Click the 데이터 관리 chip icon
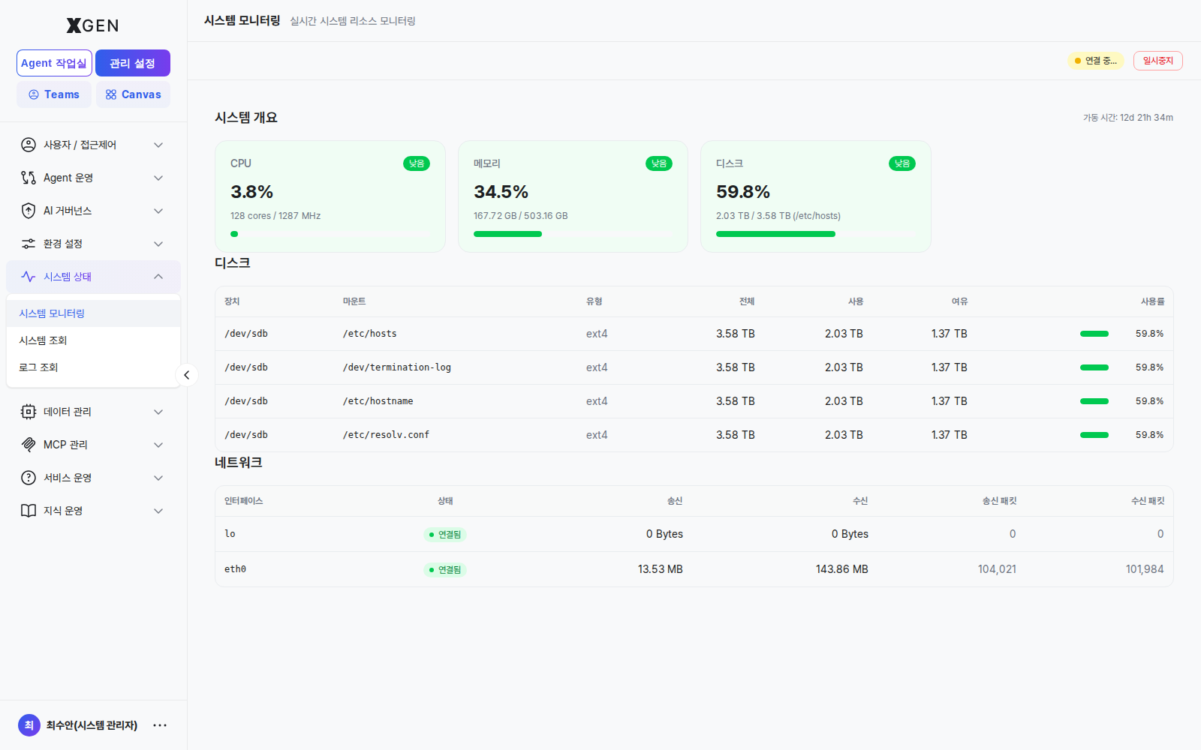The width and height of the screenshot is (1201, 750). coord(29,412)
